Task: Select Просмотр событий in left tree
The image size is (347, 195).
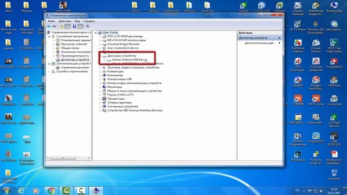Action: tap(74, 44)
